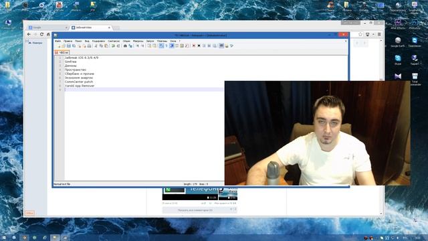
Task: Reload the page in Chrome
Action: (41, 34)
